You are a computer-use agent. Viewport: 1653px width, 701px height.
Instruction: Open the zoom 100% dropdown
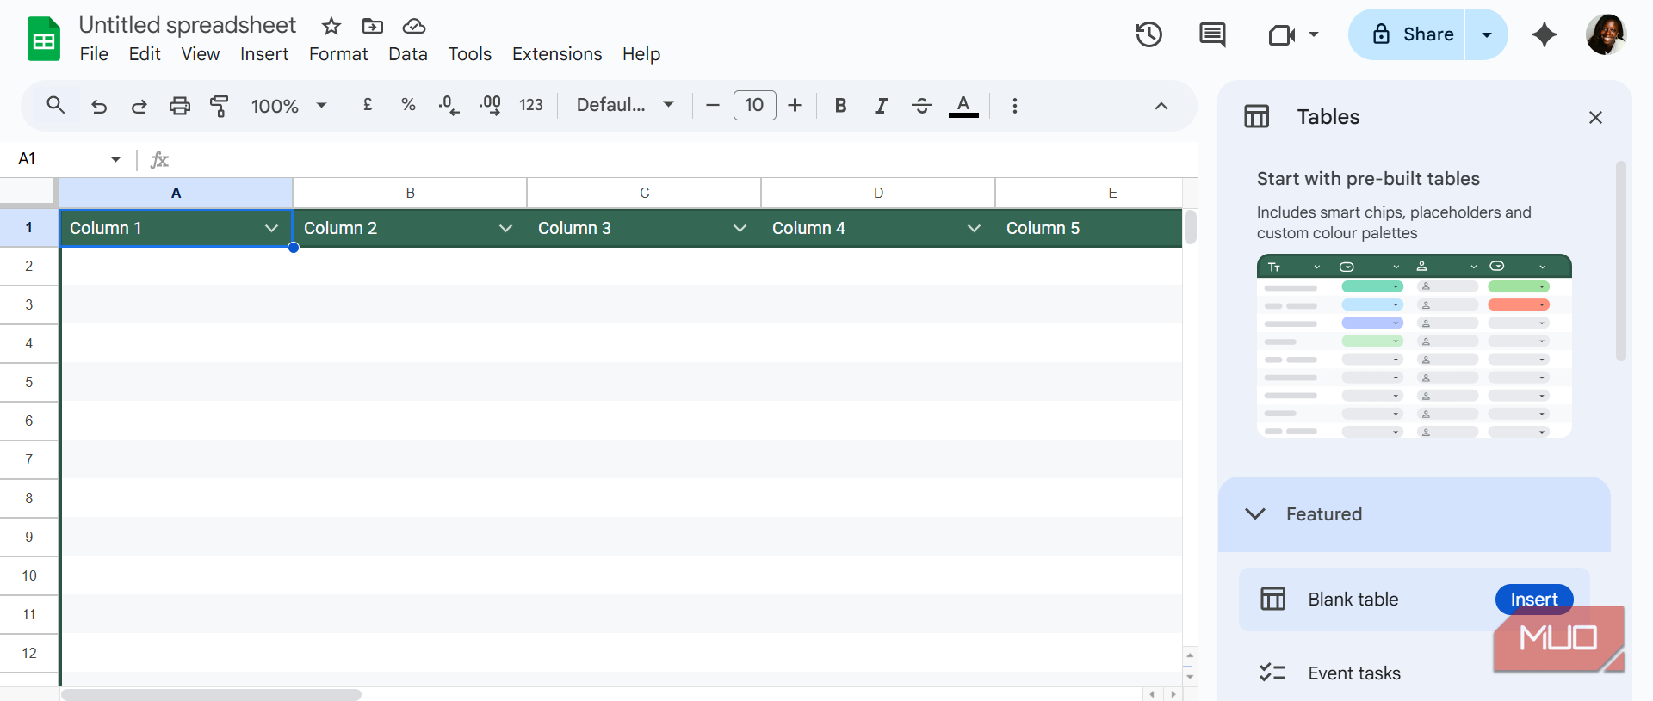click(289, 106)
